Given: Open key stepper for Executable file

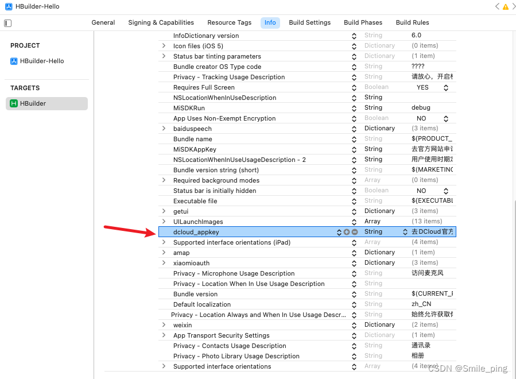Looking at the screenshot, I should coord(354,202).
